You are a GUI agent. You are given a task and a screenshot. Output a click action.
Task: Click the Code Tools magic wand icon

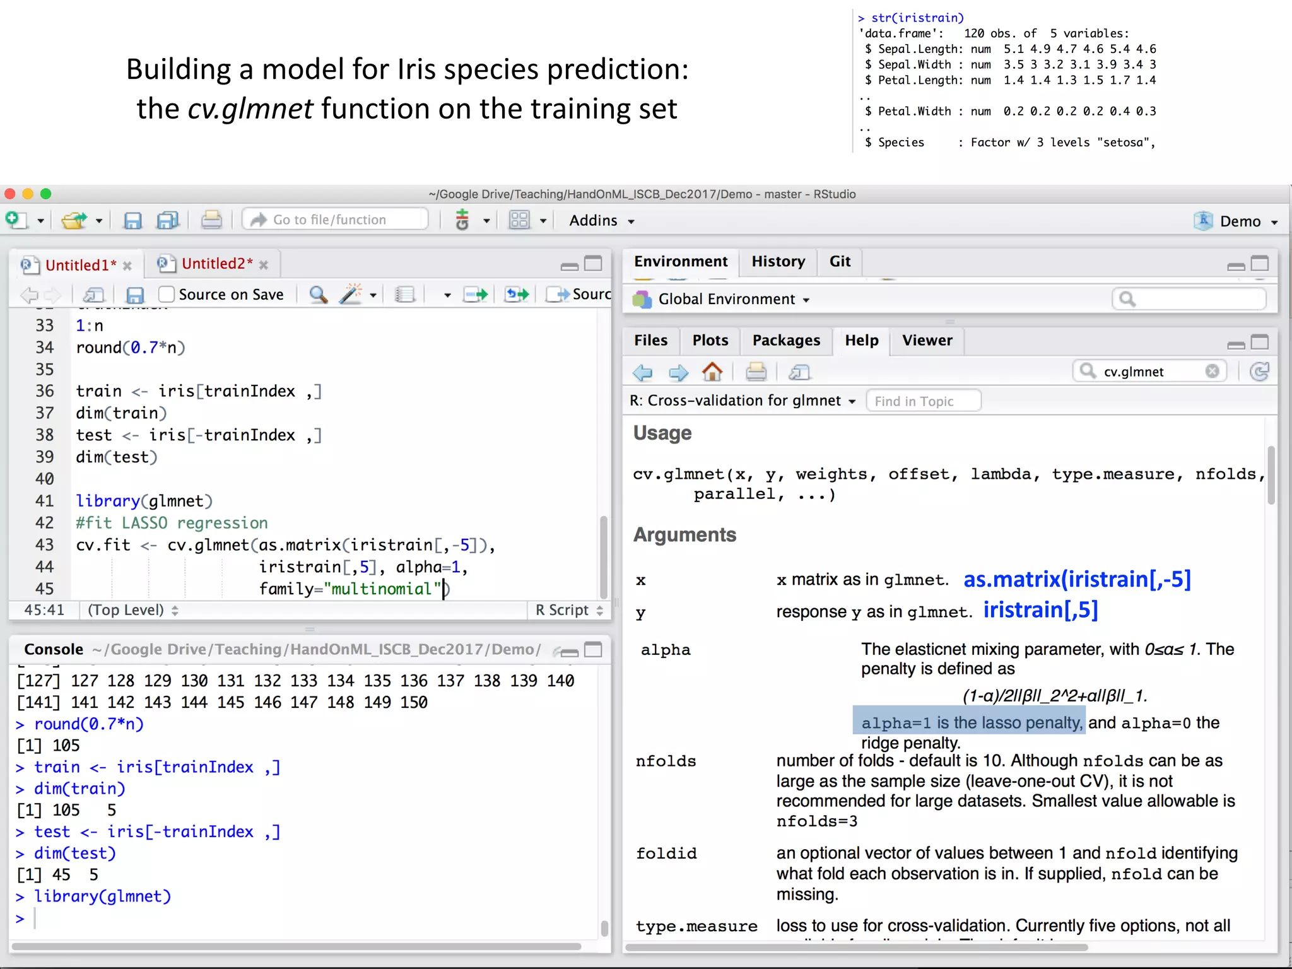tap(351, 294)
